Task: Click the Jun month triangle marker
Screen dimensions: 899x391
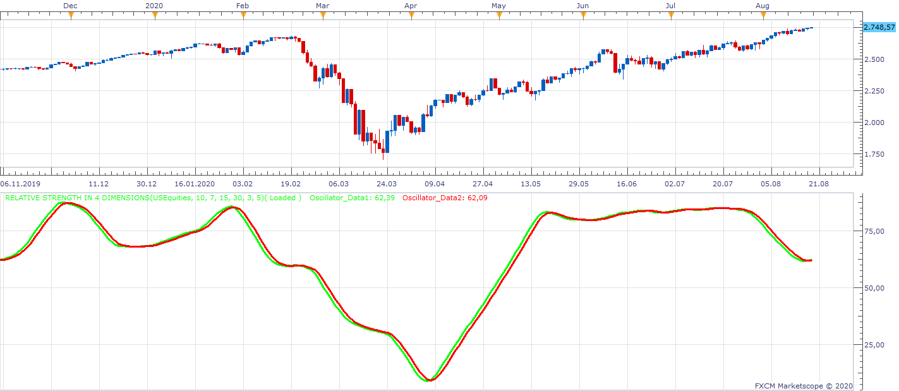Action: tap(583, 15)
